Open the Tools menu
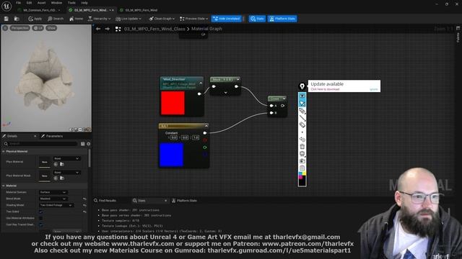The width and height of the screenshot is (462, 259). pos(71,3)
